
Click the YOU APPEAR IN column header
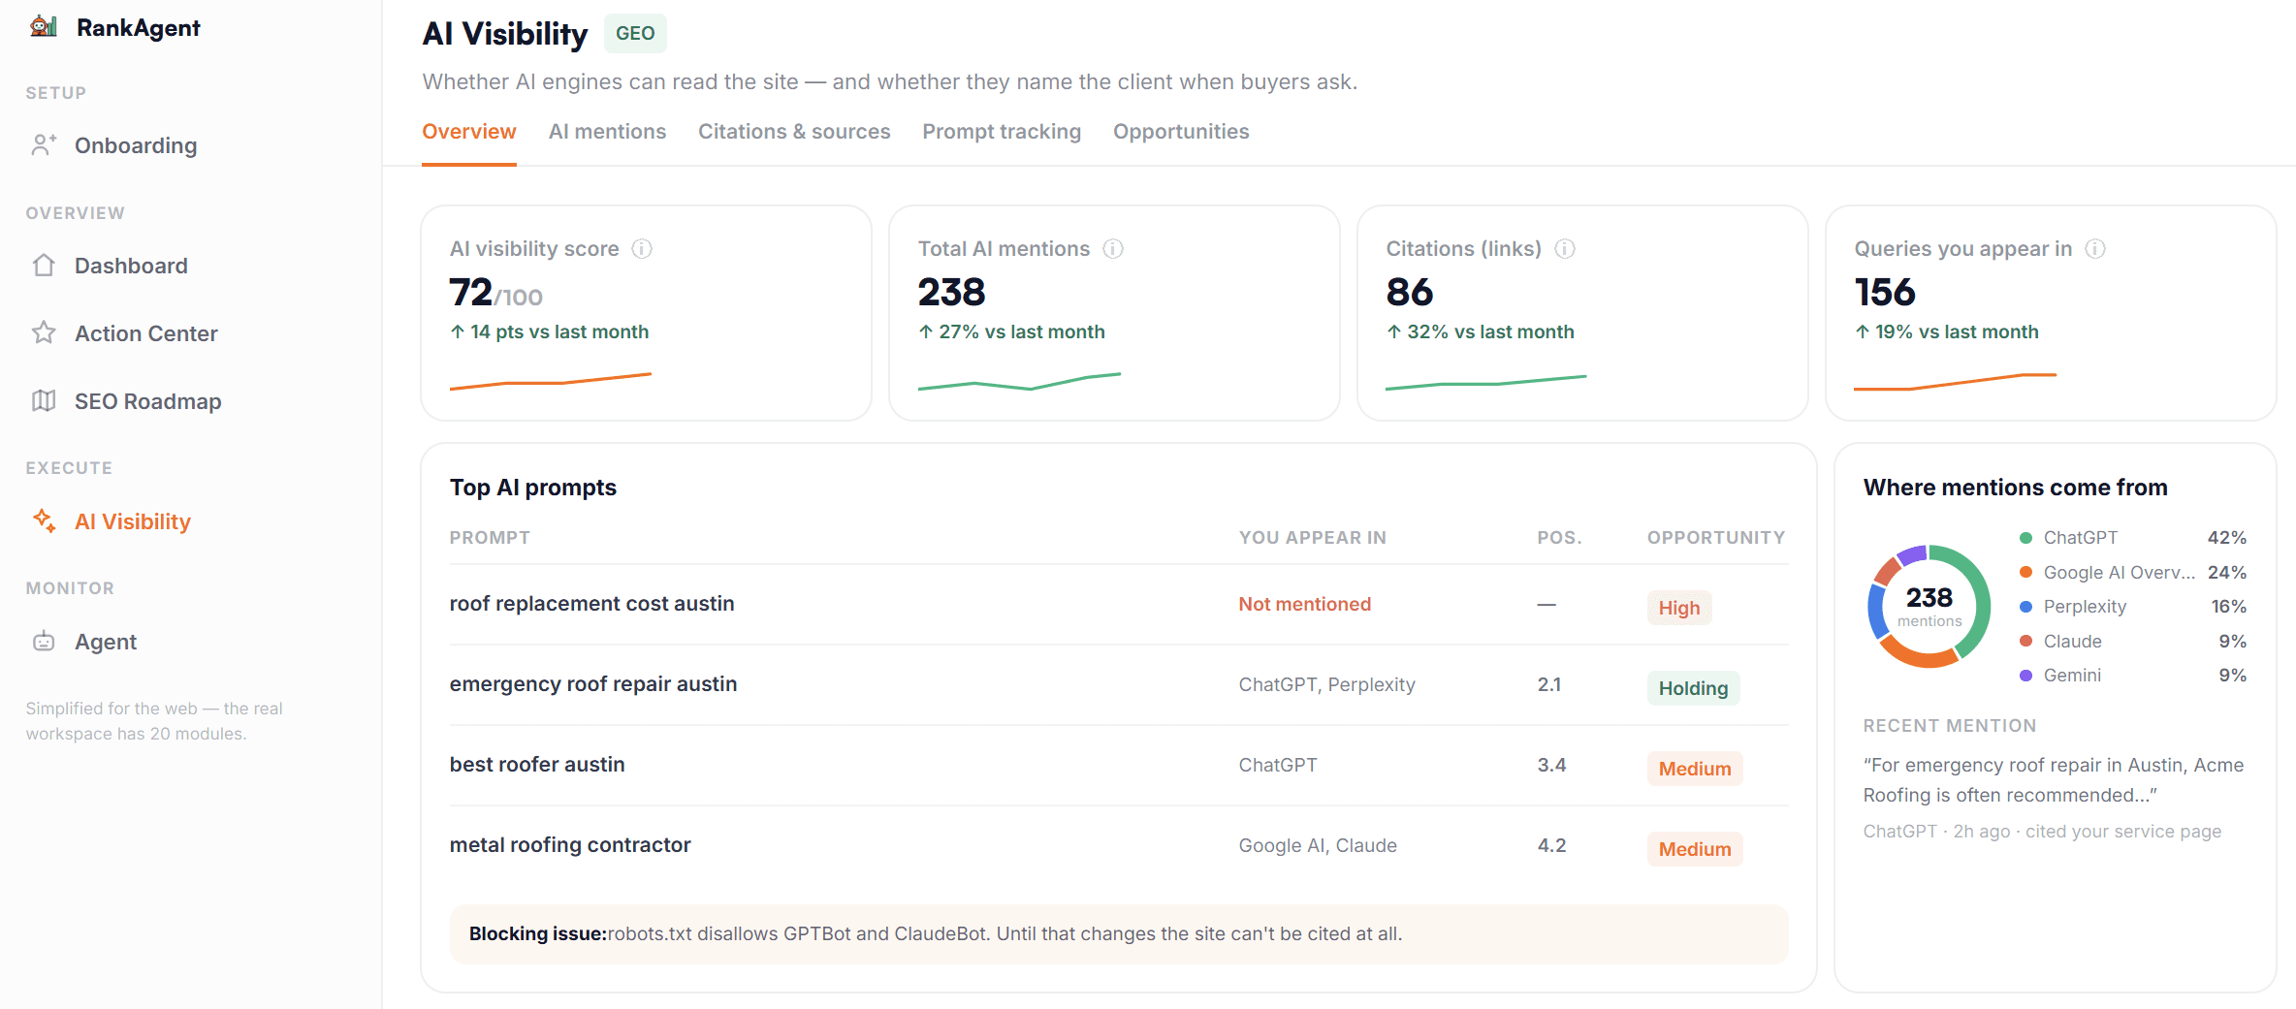1312,538
